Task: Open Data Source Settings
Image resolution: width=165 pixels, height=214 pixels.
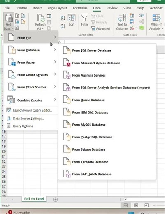Action: click(x=31, y=119)
